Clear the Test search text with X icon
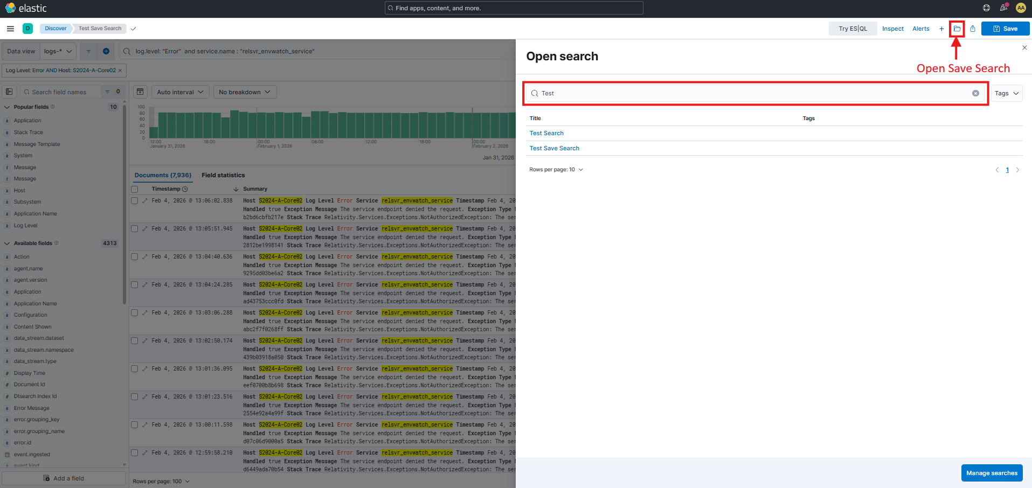This screenshot has width=1032, height=488. click(x=975, y=93)
